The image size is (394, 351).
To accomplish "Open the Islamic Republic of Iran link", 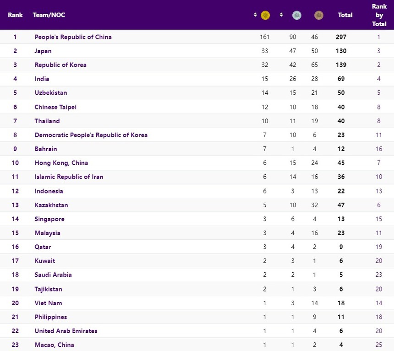I will pyautogui.click(x=69, y=177).
